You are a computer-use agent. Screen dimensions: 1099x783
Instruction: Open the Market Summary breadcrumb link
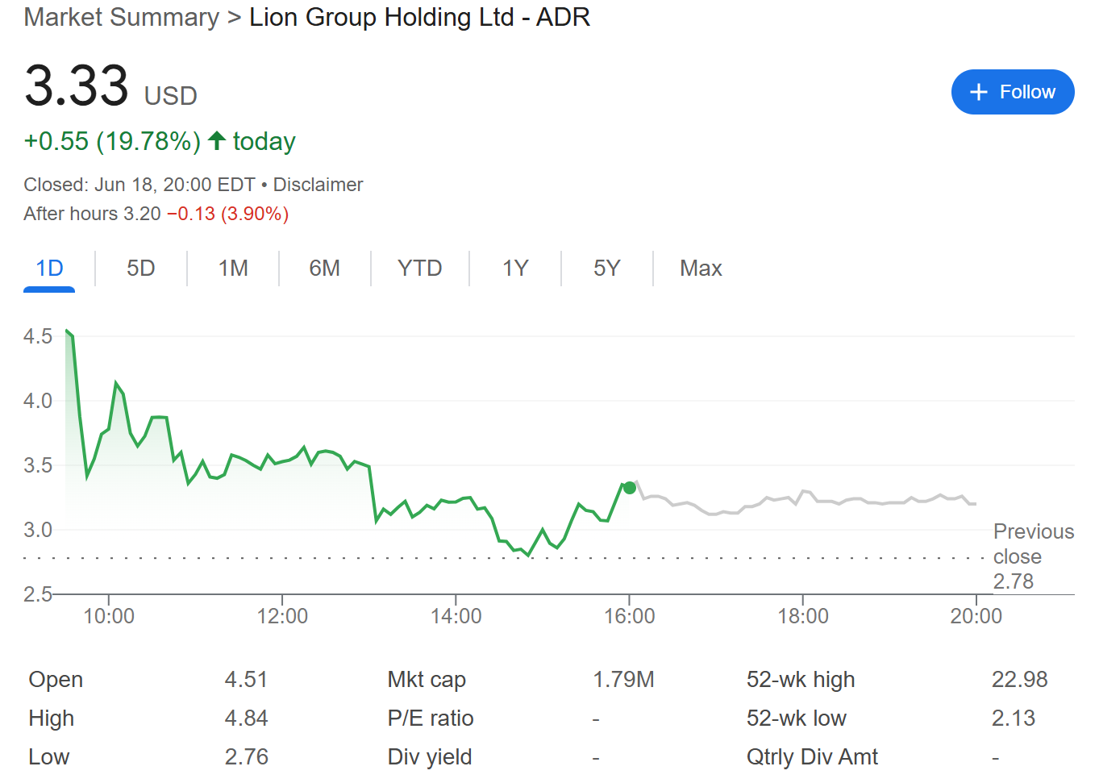click(121, 17)
